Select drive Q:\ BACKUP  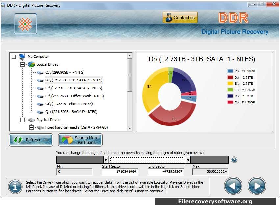point(71,112)
